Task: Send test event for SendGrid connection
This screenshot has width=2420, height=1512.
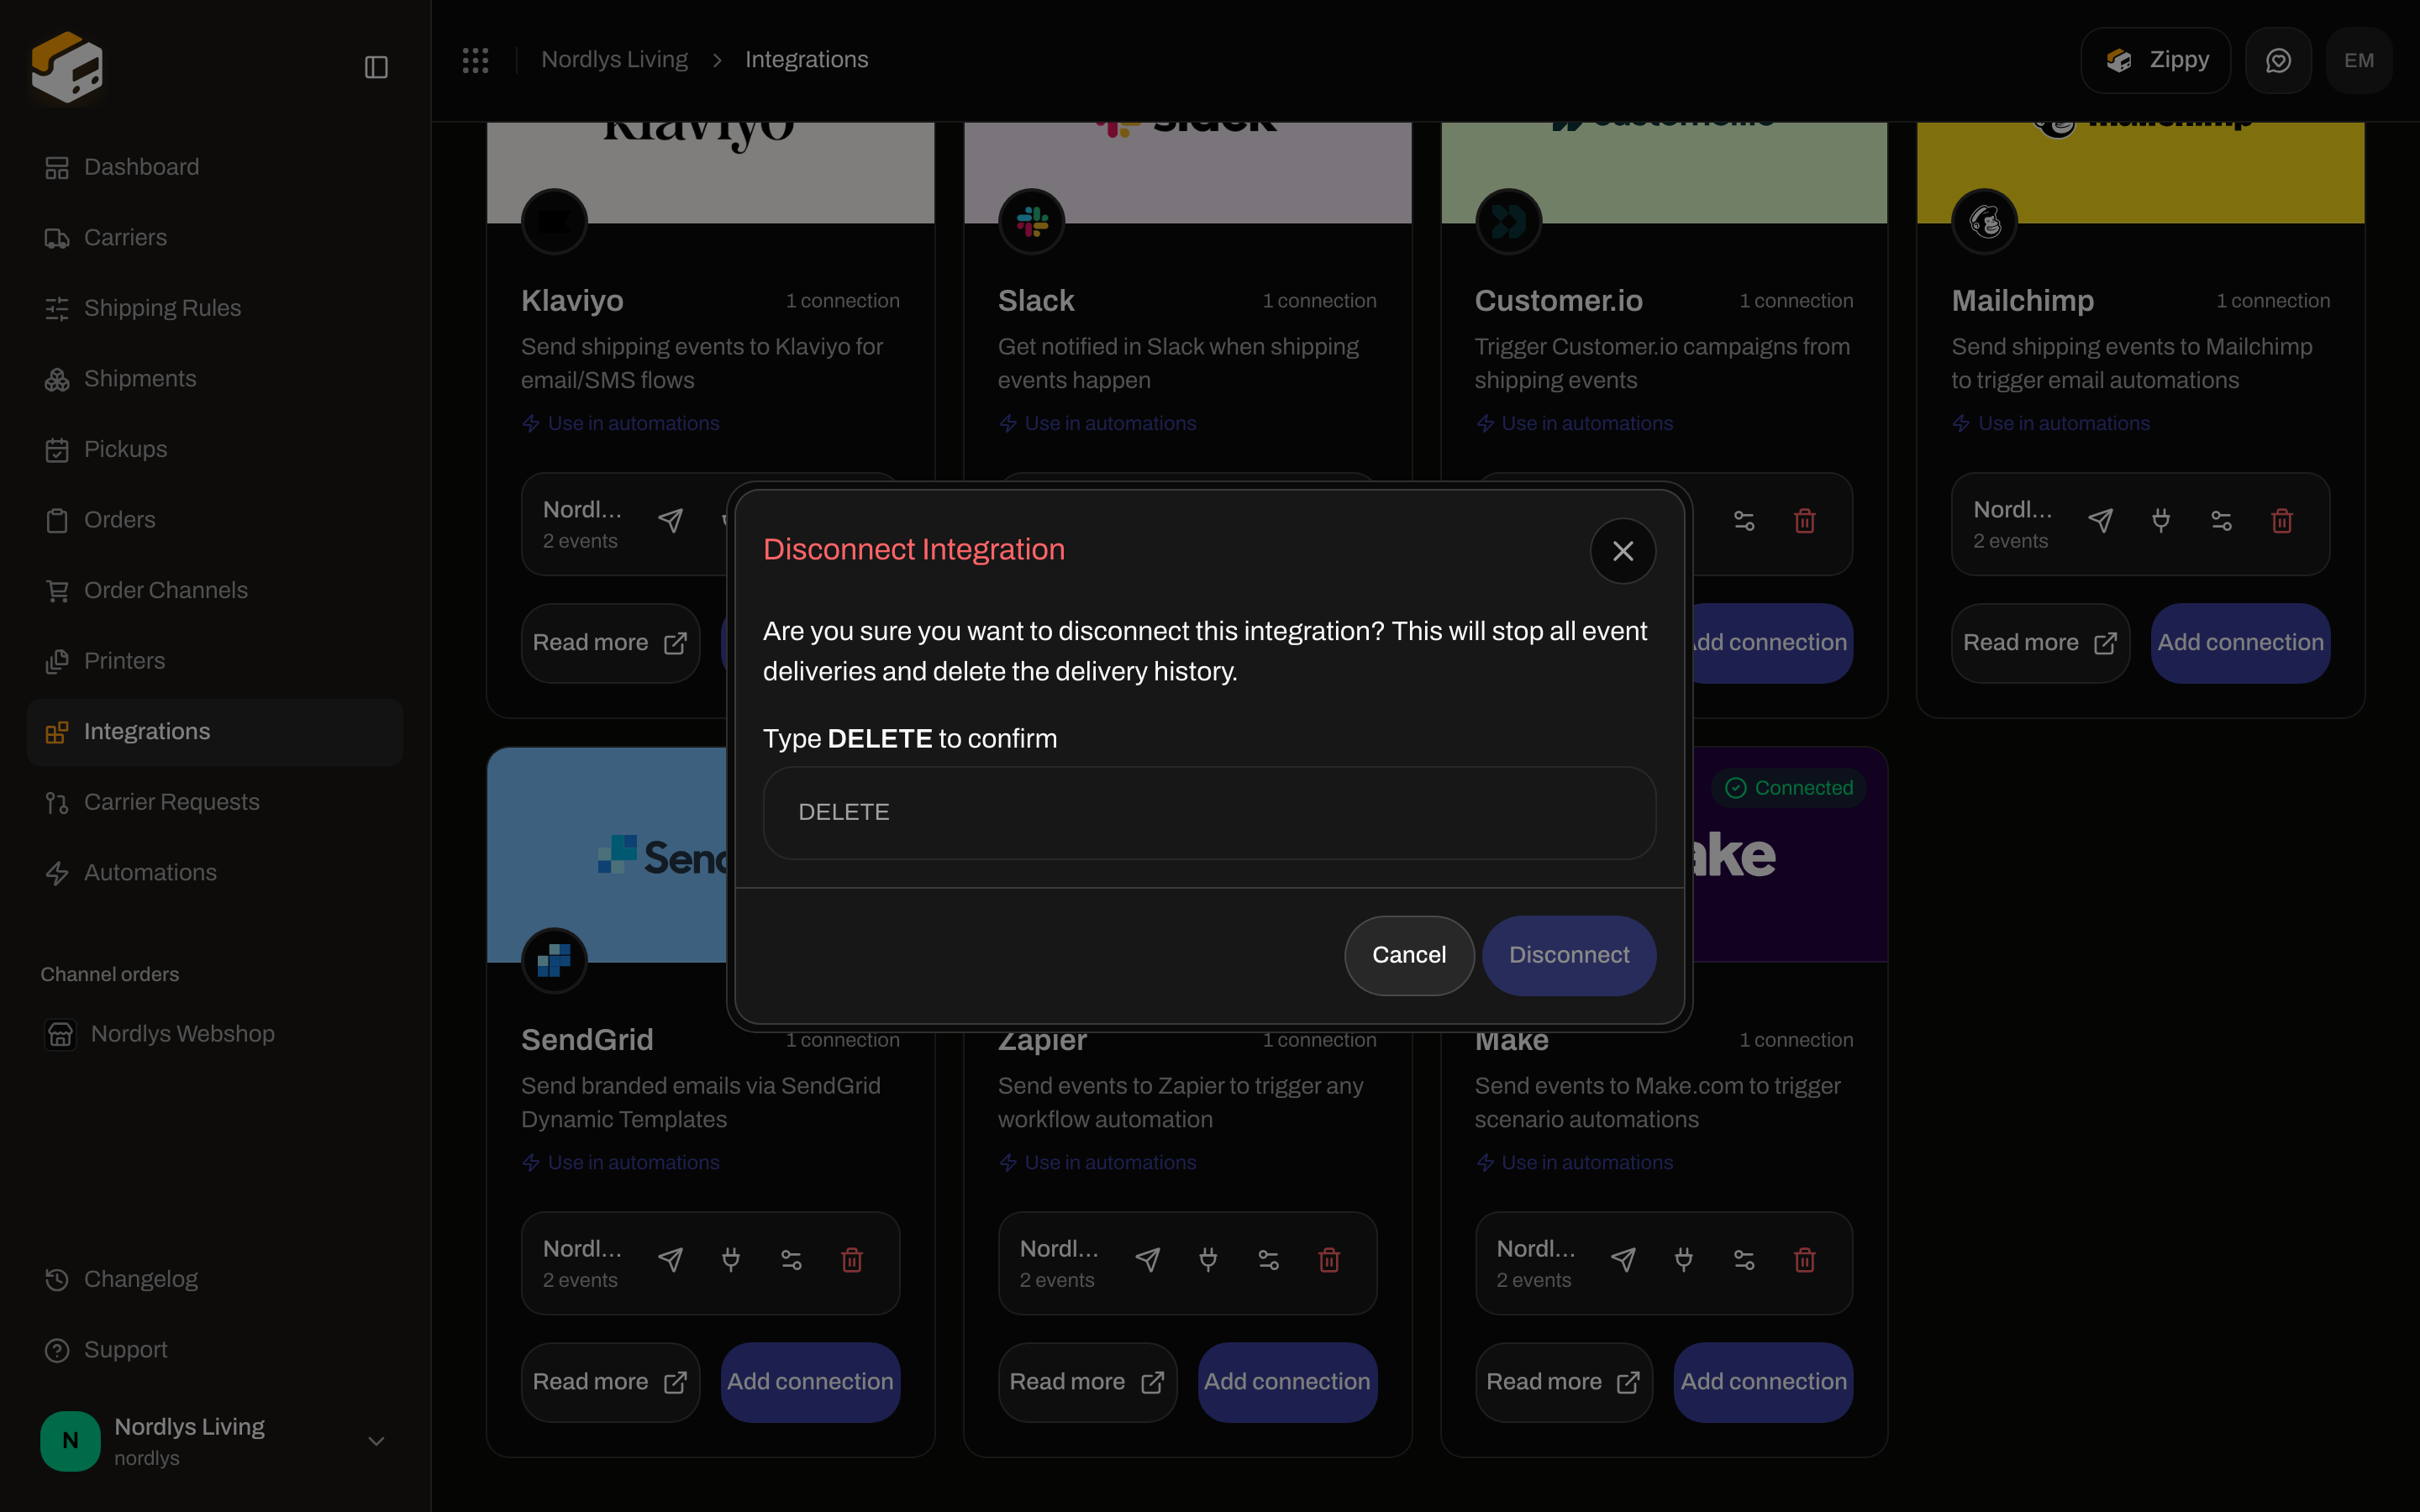Action: [670, 1260]
